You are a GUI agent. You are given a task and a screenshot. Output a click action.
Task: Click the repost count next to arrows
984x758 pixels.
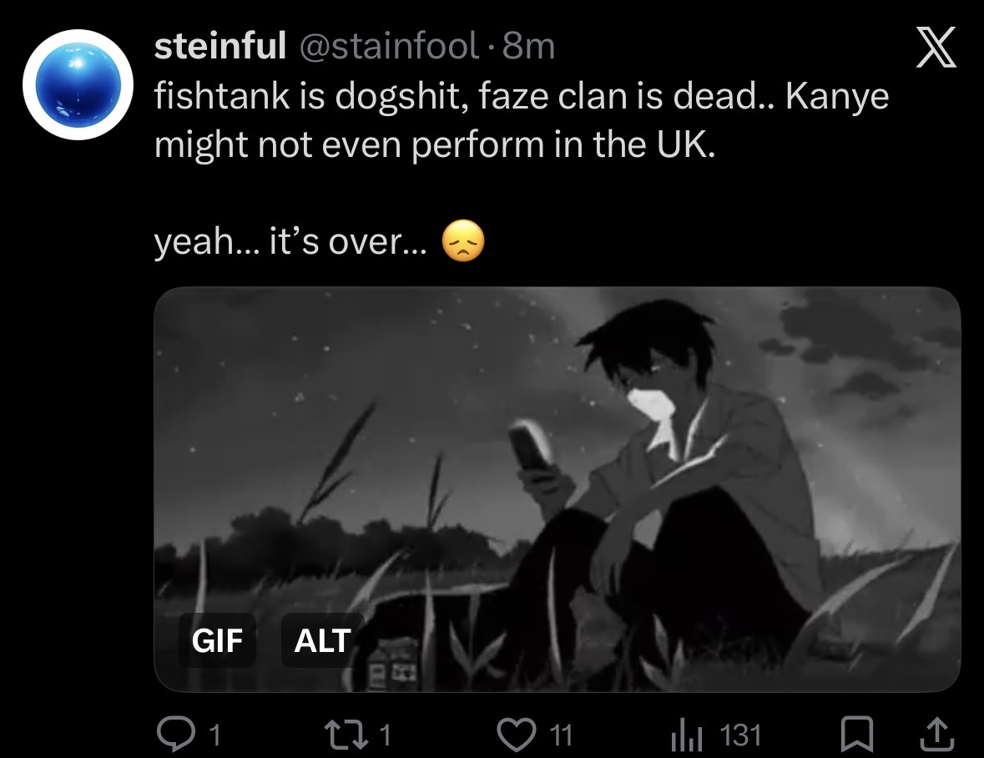(x=385, y=735)
